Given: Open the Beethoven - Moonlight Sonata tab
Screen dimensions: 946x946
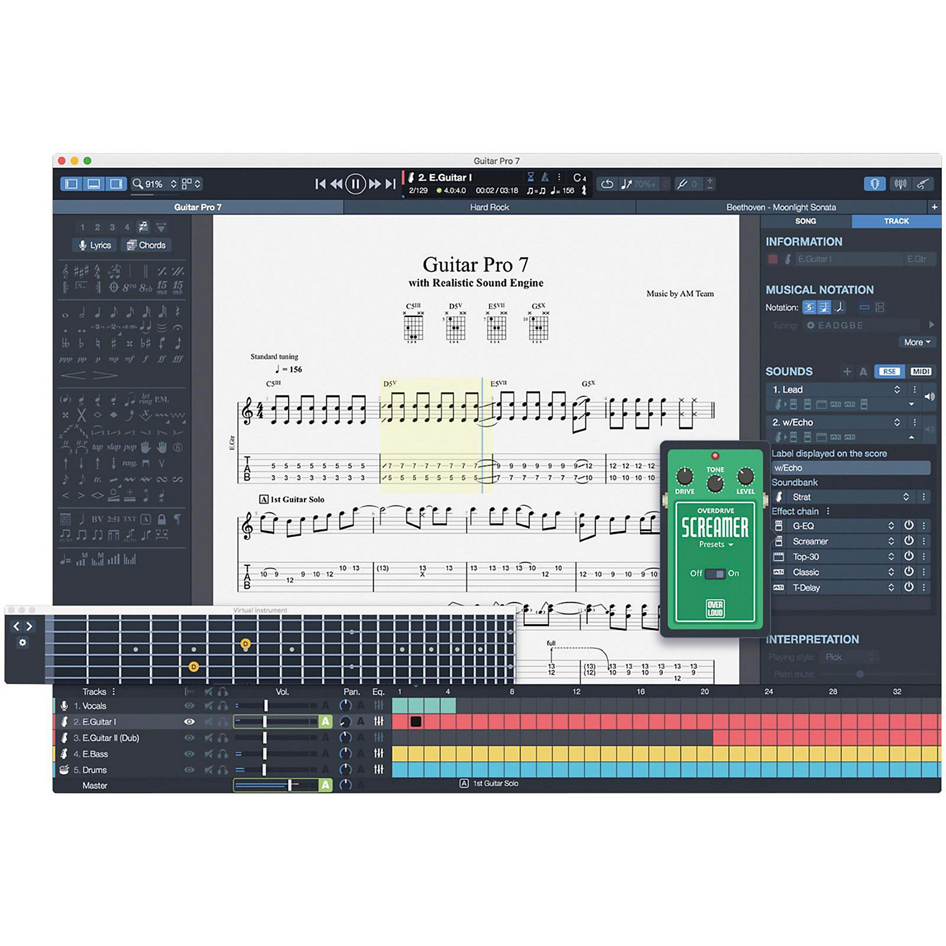Looking at the screenshot, I should 780,208.
